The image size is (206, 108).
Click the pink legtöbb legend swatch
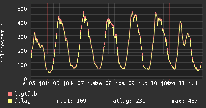tap(10, 94)
